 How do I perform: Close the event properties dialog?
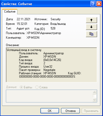(x=99, y=4)
